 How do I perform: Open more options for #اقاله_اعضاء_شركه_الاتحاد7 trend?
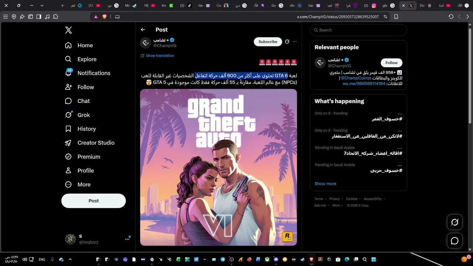point(399,148)
